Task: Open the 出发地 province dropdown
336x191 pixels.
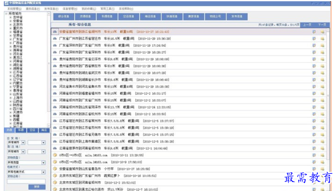Action: click(23, 143)
